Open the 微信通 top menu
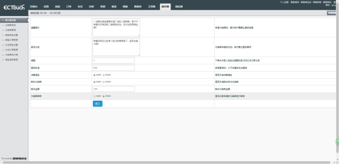Viewport: 339px width, 164px height. pyautogui.click(x=179, y=7)
